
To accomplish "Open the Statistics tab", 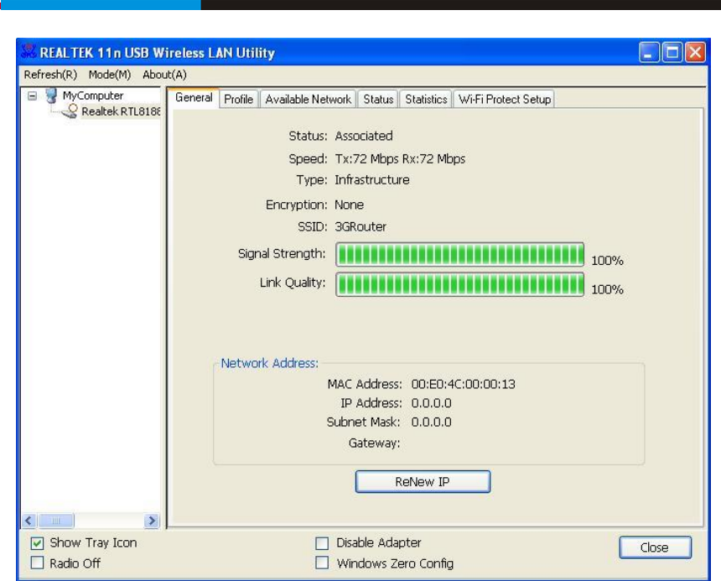I will [x=426, y=99].
